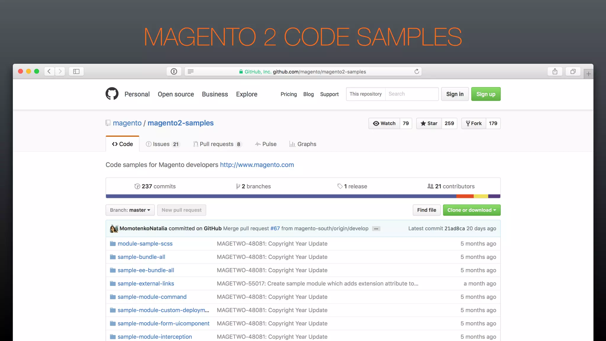
Task: Click the repository book icon beside magento
Action: [108, 123]
